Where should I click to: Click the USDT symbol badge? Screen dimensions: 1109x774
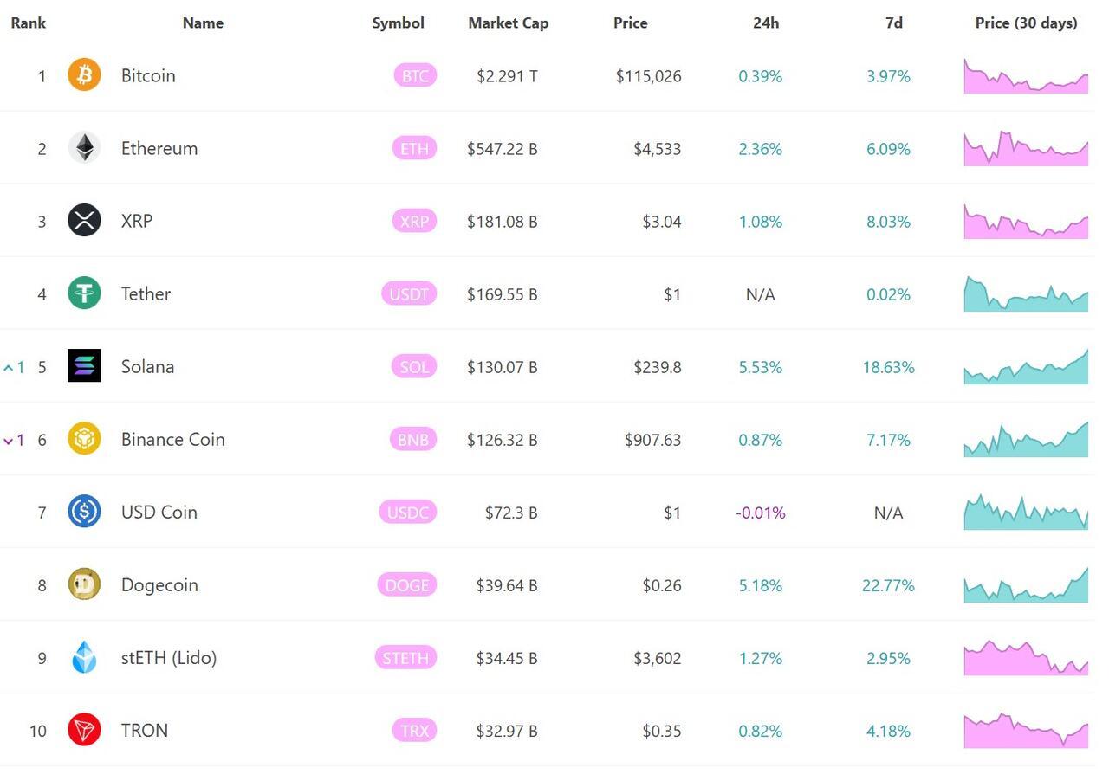[x=409, y=294]
